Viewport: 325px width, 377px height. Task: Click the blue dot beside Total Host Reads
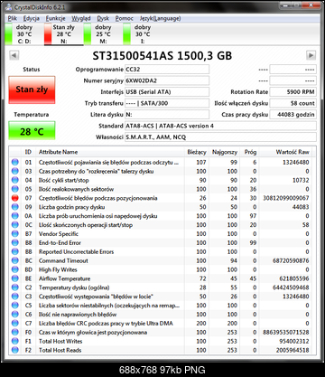pyautogui.click(x=14, y=350)
